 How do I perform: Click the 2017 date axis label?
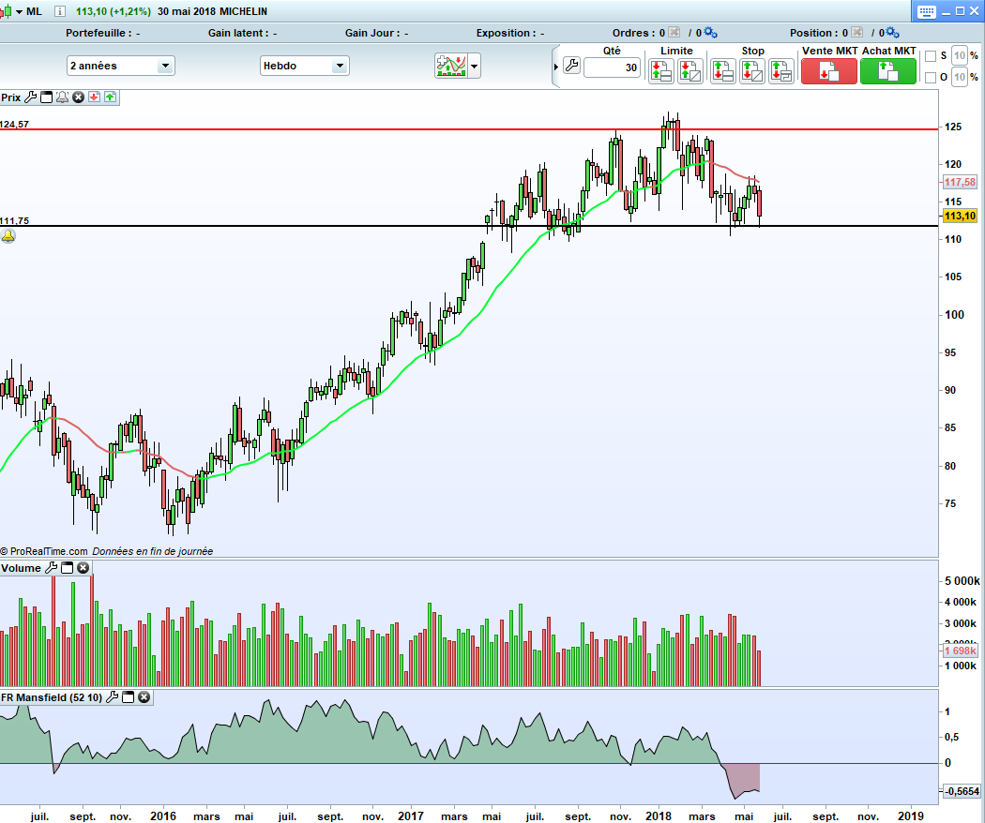(411, 816)
